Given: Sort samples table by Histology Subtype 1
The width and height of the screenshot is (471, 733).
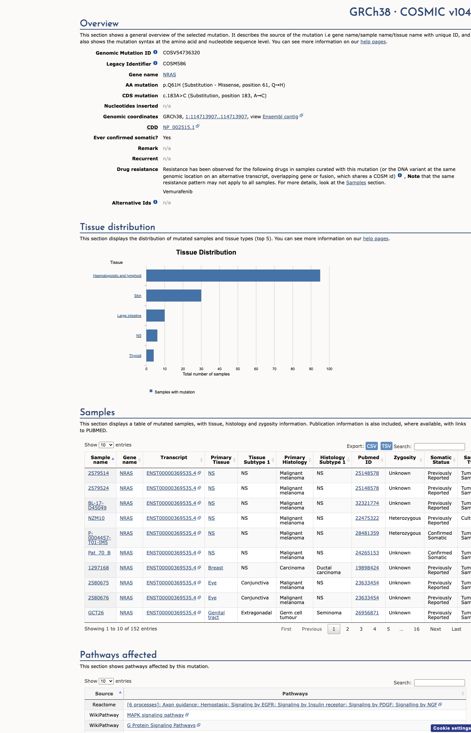Looking at the screenshot, I should click(x=332, y=460).
